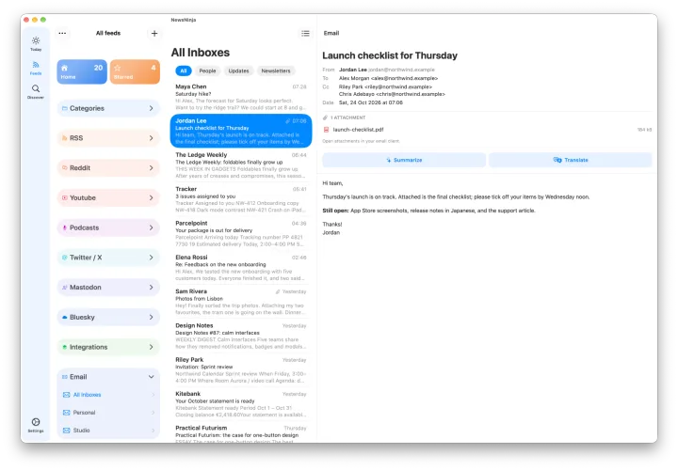Open Parcelpoint out for delivery email
Image resolution: width=678 pixels, height=470 pixels.
(x=241, y=233)
